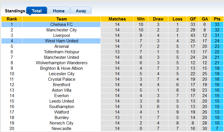
Task: Open Crystal Palace team page
Action: click(x=61, y=79)
